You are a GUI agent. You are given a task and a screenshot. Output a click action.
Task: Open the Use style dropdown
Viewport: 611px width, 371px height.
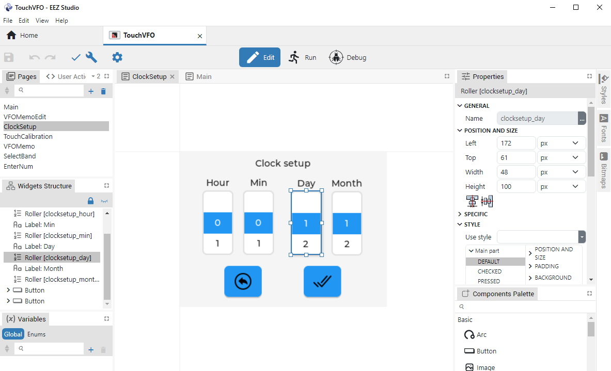click(582, 237)
